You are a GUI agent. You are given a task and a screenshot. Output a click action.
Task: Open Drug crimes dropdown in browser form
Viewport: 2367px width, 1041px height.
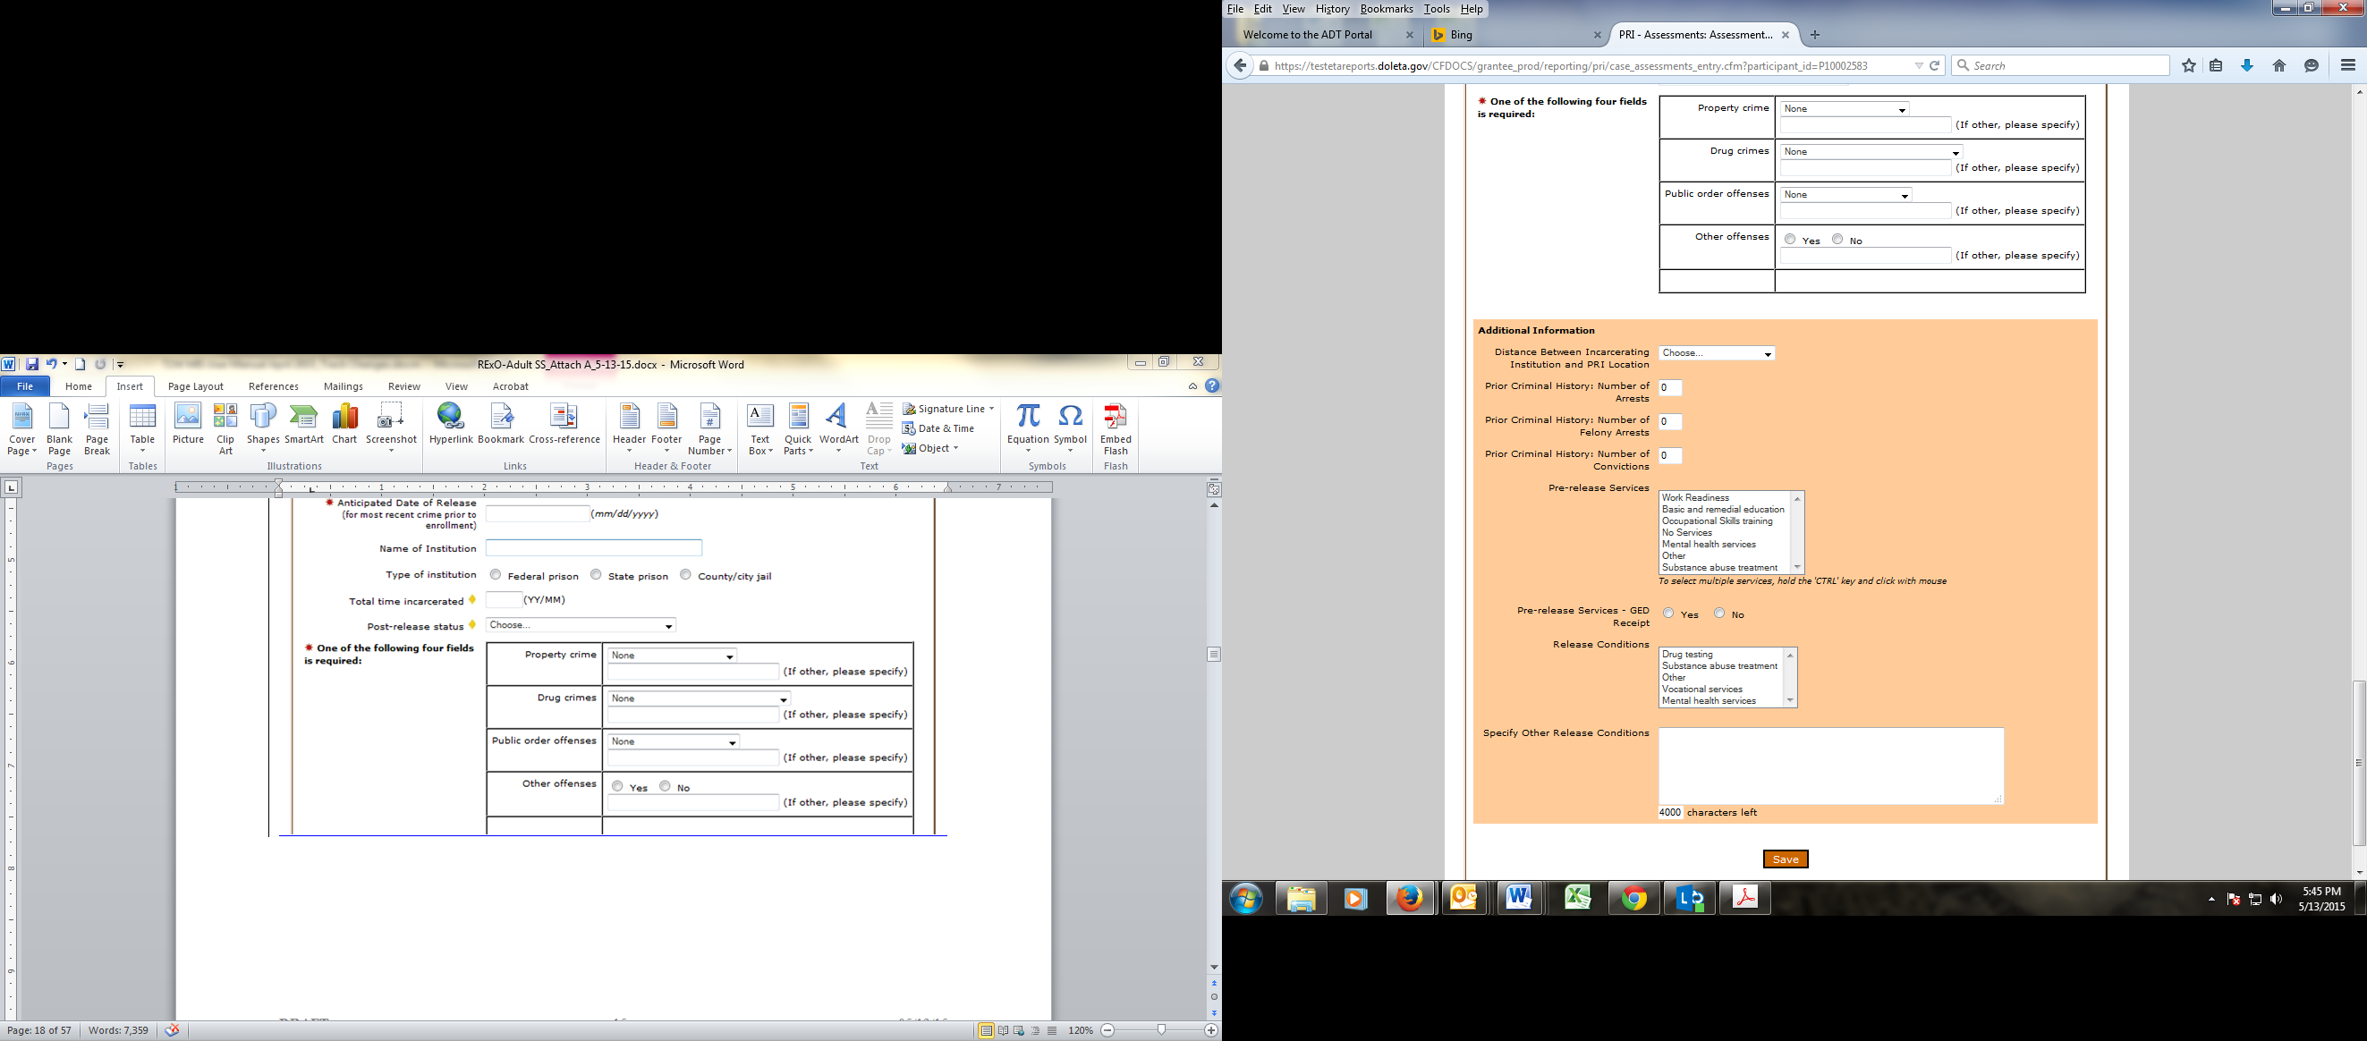1870,153
